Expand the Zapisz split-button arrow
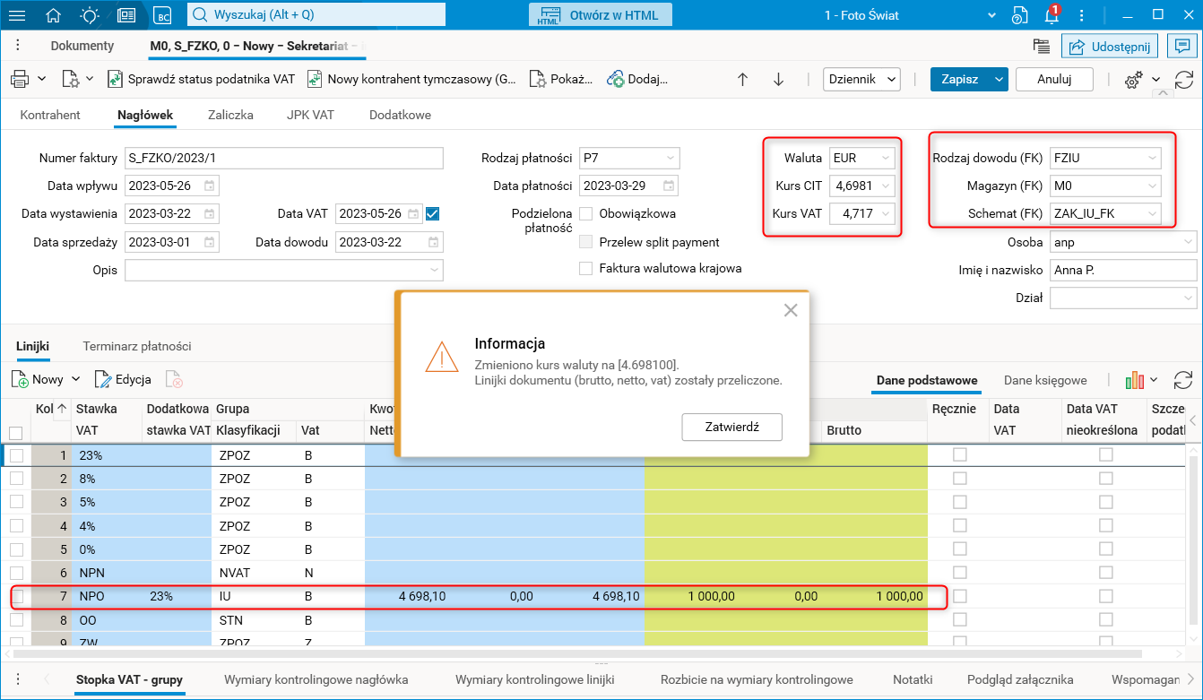The width and height of the screenshot is (1203, 700). tap(999, 79)
